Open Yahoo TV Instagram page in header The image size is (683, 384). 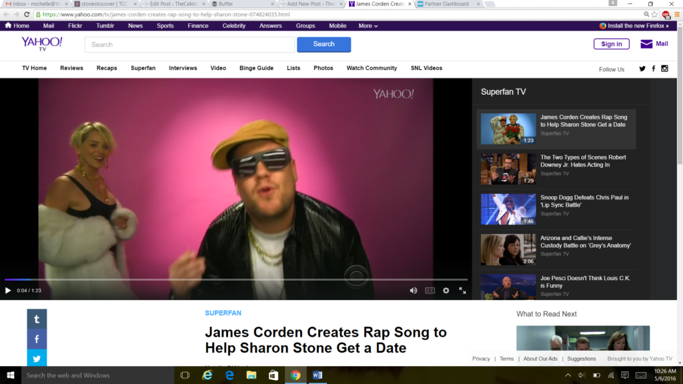[x=664, y=69]
